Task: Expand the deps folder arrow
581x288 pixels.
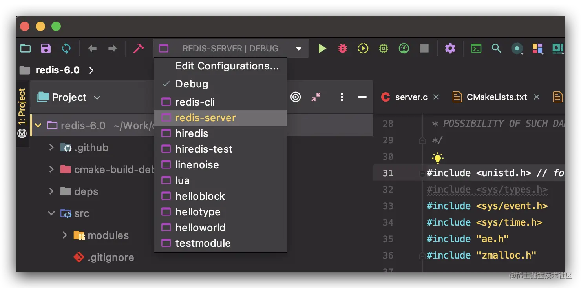Action: (x=51, y=191)
